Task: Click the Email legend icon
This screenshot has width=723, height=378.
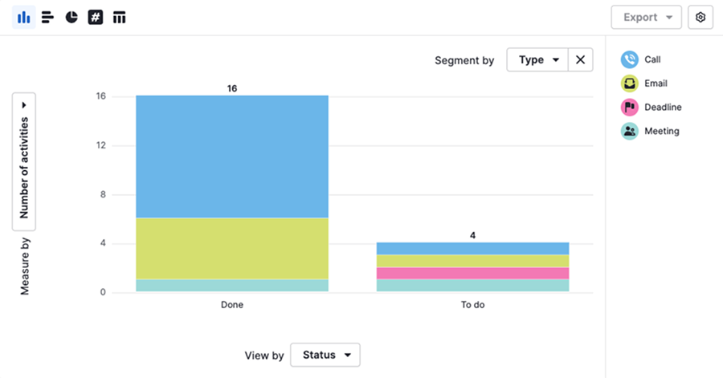Action: [630, 83]
